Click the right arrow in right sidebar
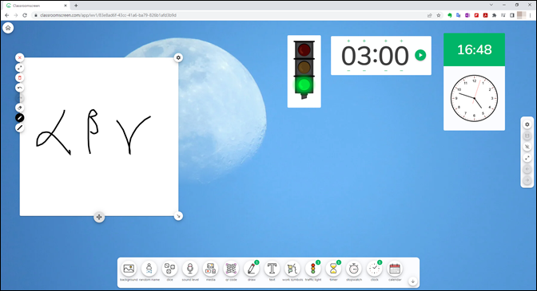Viewport: 537px width, 291px height. click(527, 180)
